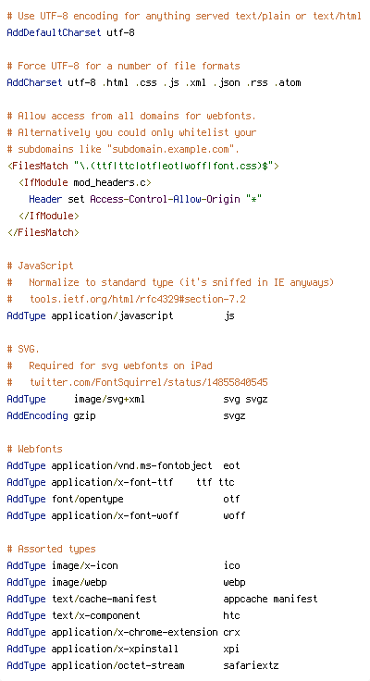Screen dimensions: 370x681
Task: Click the application/x-chrome-extension type
Action: click(134, 632)
